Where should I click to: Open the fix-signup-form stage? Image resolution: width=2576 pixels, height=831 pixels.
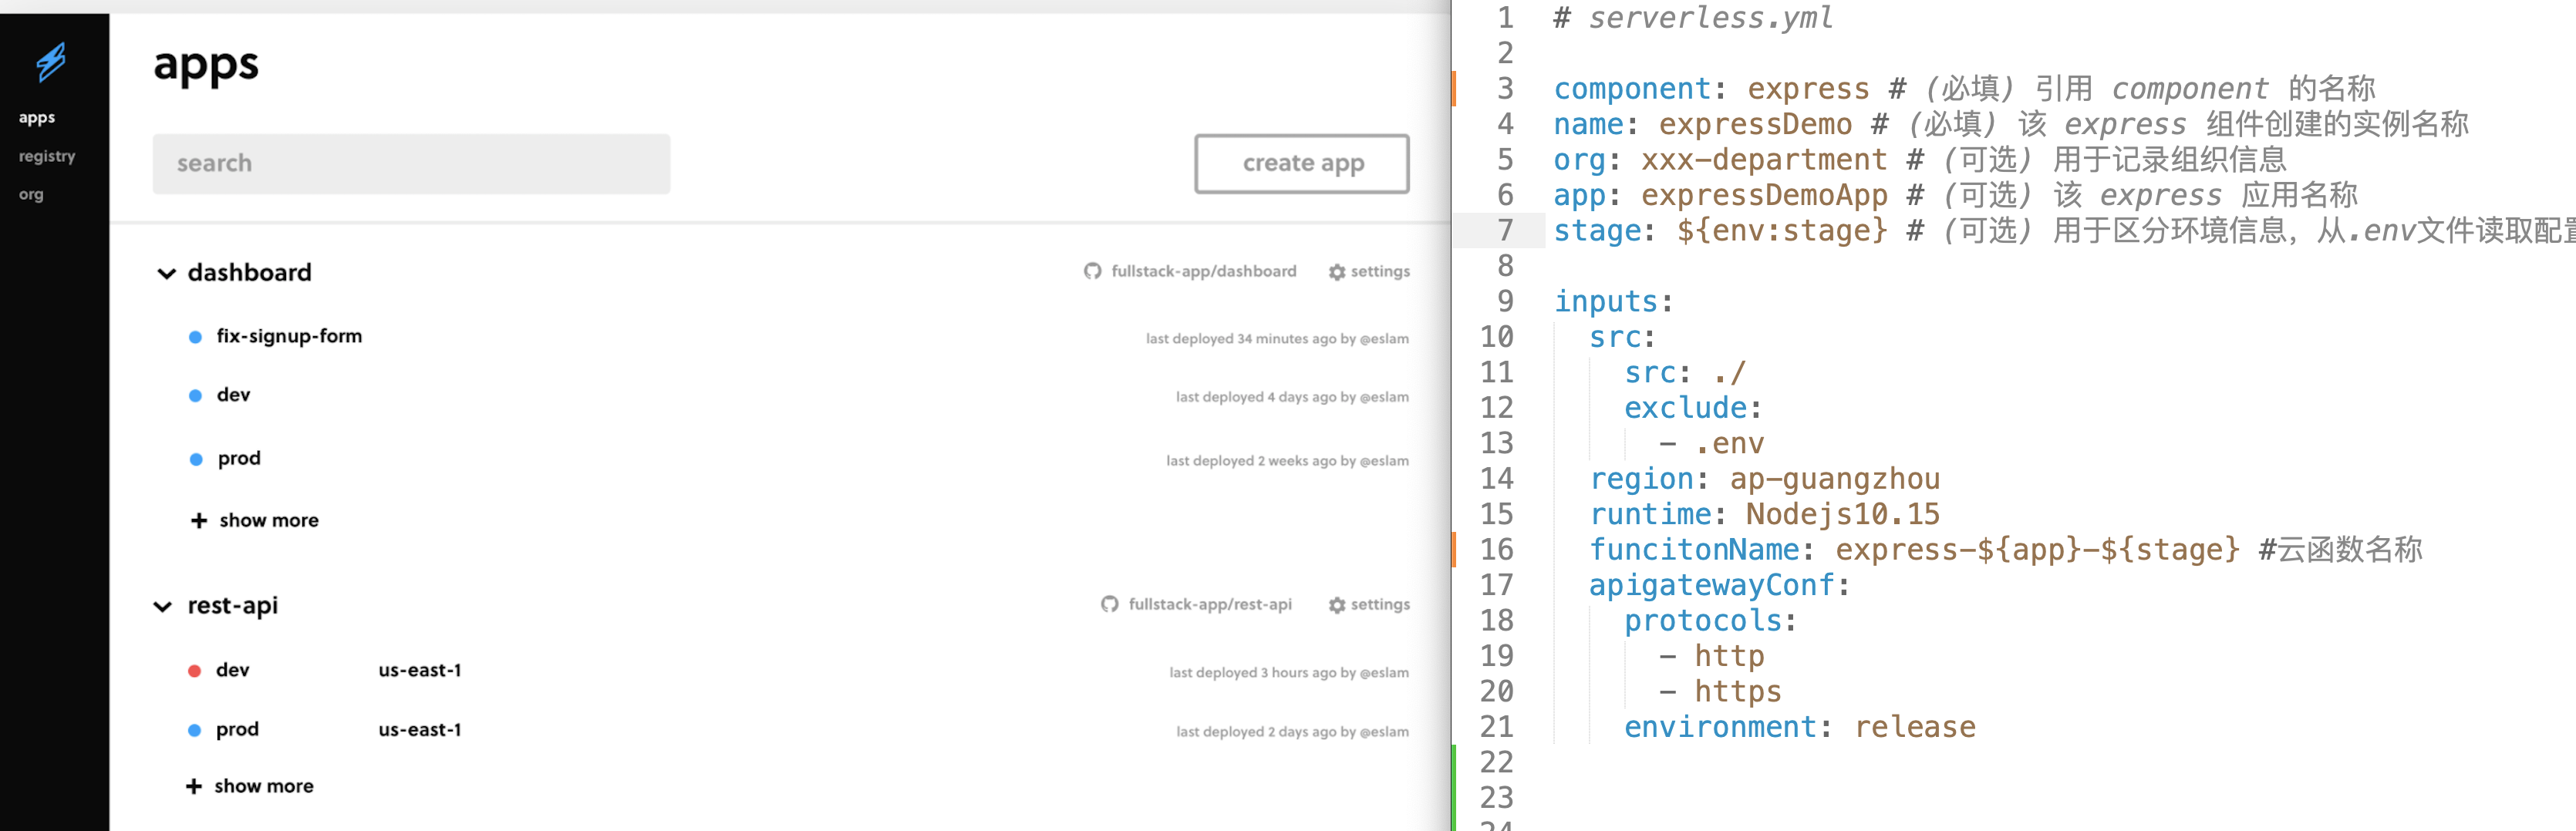[x=289, y=336]
